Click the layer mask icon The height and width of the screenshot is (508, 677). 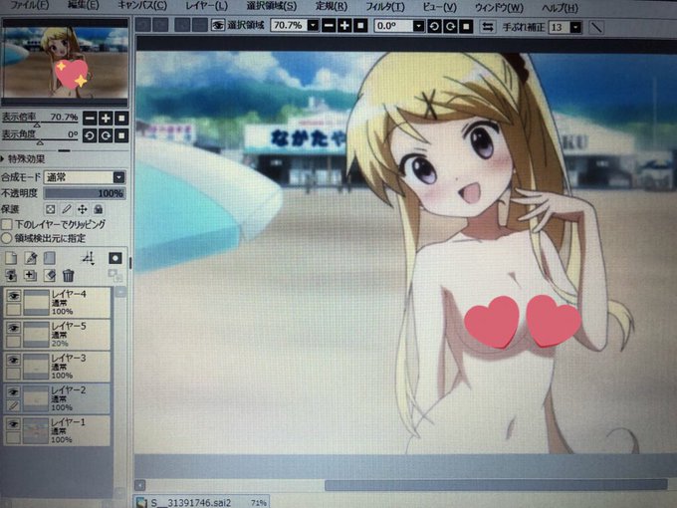pos(115,258)
